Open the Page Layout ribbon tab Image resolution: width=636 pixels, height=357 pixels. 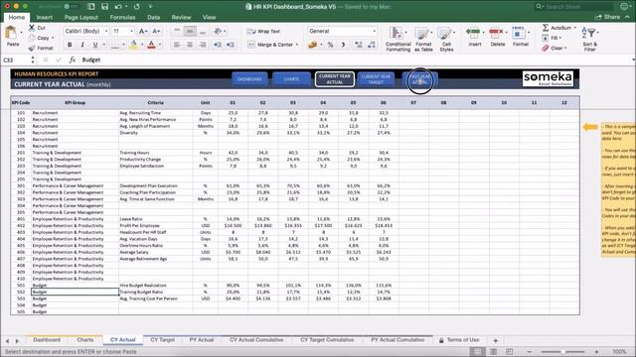[81, 18]
